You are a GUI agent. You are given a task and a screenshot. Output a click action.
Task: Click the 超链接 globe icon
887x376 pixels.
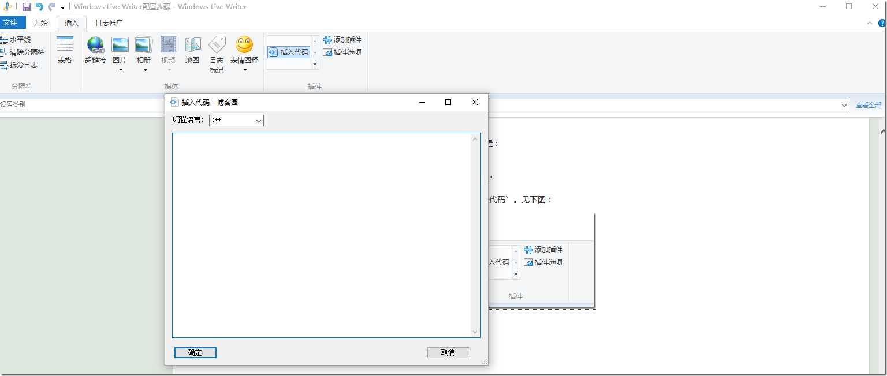[x=95, y=44]
